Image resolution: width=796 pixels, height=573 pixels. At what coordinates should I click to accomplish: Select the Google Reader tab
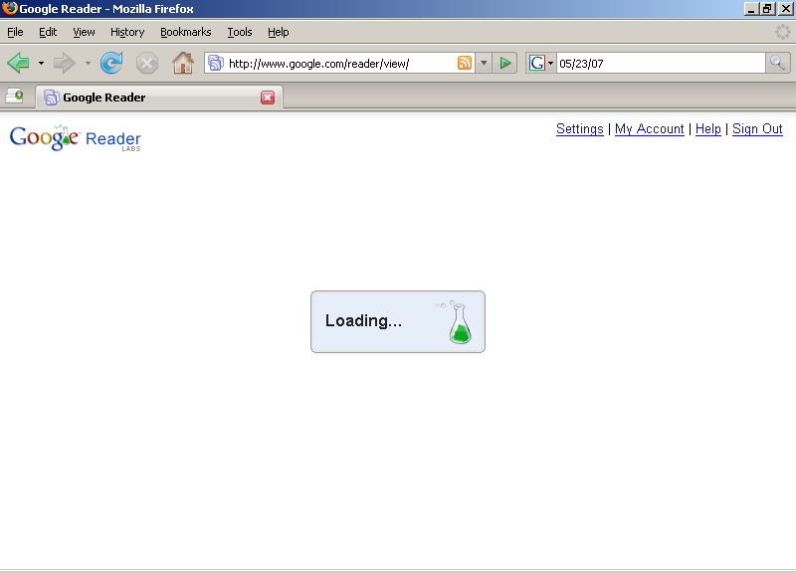[x=159, y=97]
